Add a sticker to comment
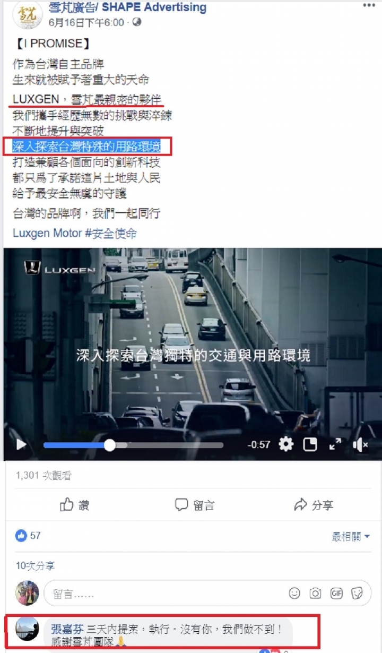 (358, 593)
